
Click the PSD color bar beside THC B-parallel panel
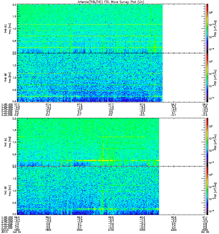click(x=207, y=191)
